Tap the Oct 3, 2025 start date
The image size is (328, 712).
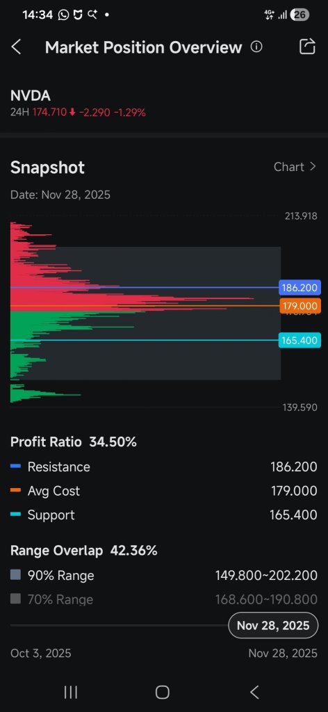[41, 654]
